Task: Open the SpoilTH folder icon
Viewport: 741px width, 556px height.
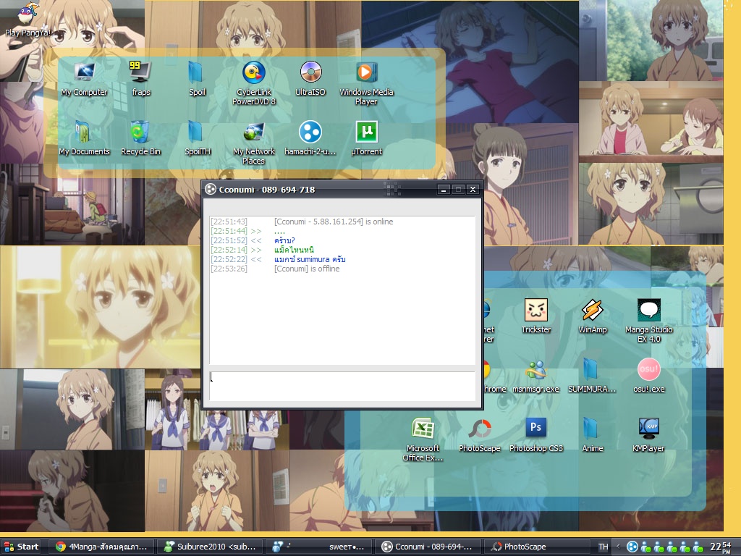Action: pyautogui.click(x=197, y=138)
